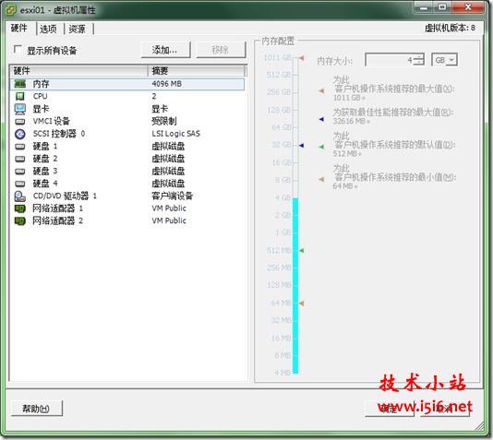Image resolution: width=493 pixels, height=440 pixels.
Task: Click the 添加... button
Action: (x=165, y=50)
